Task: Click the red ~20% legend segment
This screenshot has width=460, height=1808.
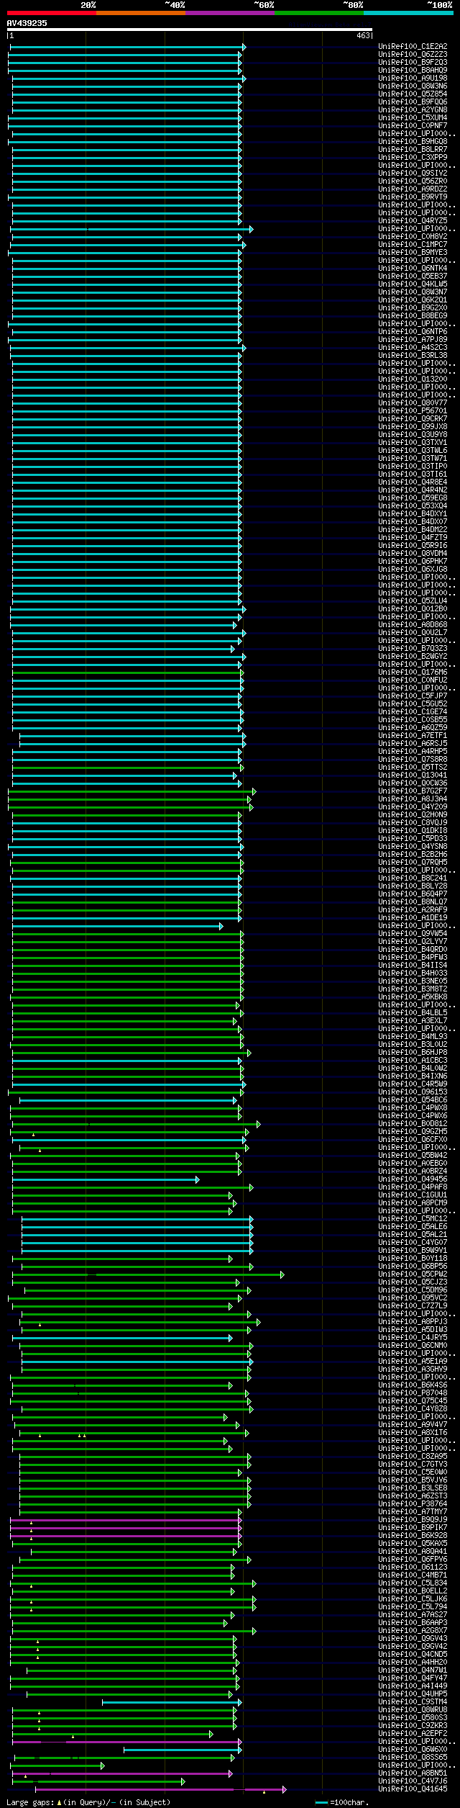Action: (52, 13)
